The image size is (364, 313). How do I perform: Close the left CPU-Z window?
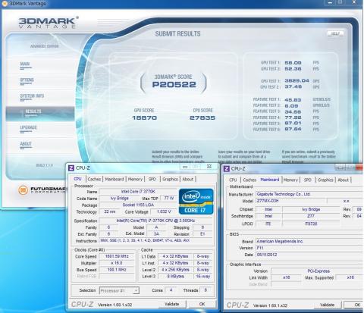[209, 167]
